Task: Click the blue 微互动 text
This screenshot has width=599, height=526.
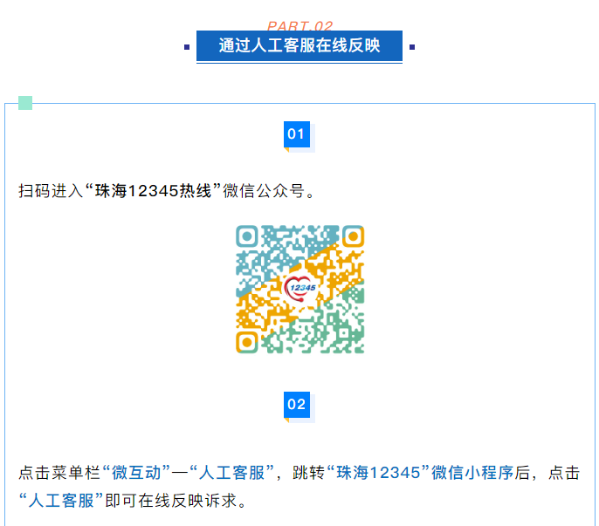Action: (x=136, y=474)
